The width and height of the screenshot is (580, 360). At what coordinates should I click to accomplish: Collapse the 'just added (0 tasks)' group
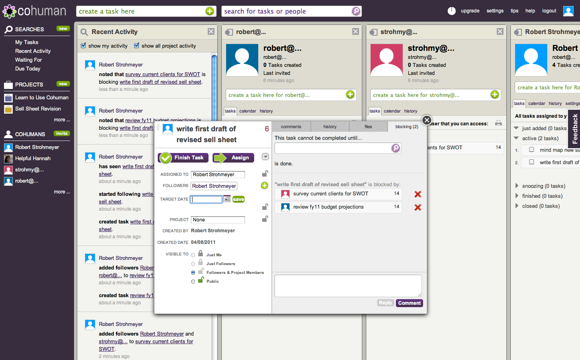click(516, 128)
